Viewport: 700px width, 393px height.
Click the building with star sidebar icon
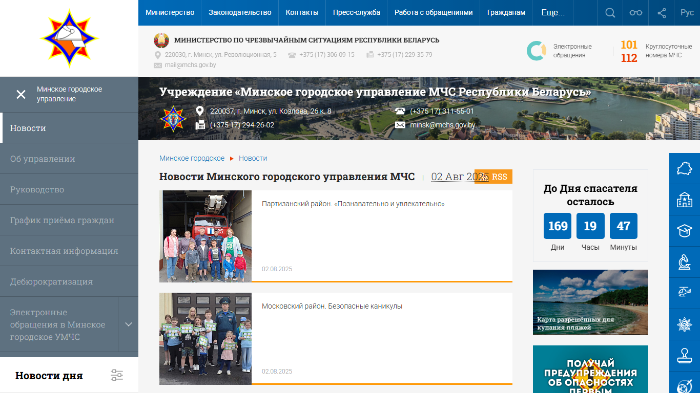[685, 200]
